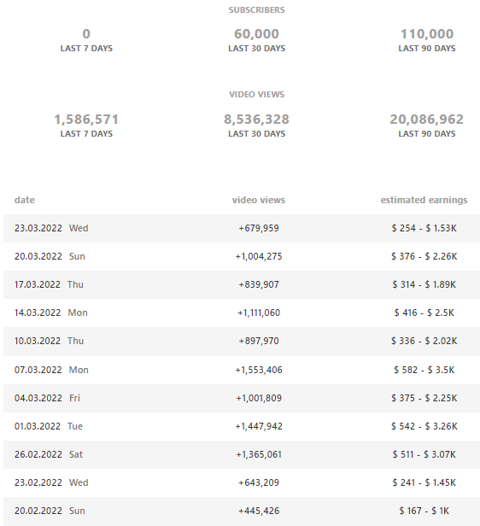480x526 pixels.
Task: Click the $ 416 - $ 2.5K earnings
Action: [424, 313]
